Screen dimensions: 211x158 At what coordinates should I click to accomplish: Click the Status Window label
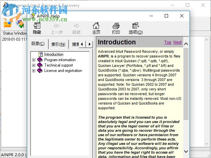pyautogui.click(x=15, y=33)
